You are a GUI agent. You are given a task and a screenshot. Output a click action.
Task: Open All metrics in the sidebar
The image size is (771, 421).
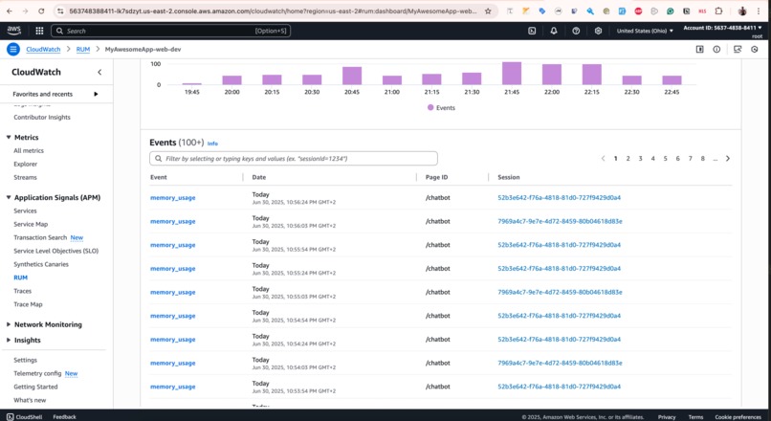[x=29, y=150]
